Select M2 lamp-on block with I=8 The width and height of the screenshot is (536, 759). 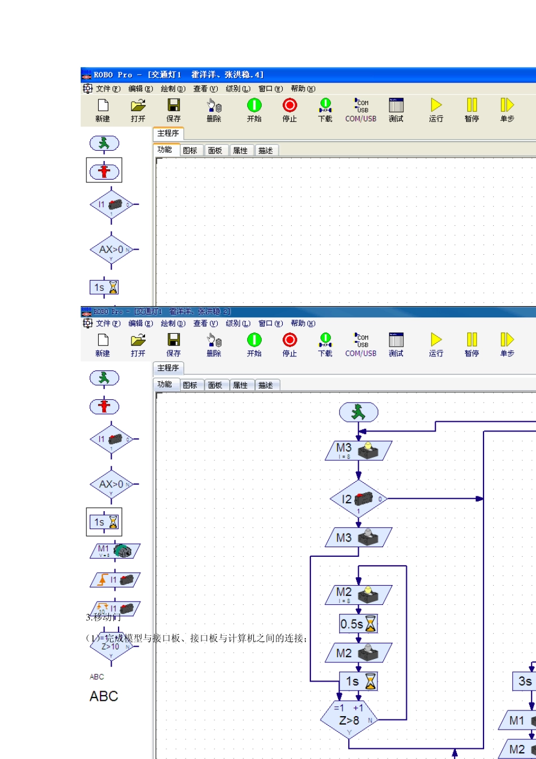[x=359, y=595]
